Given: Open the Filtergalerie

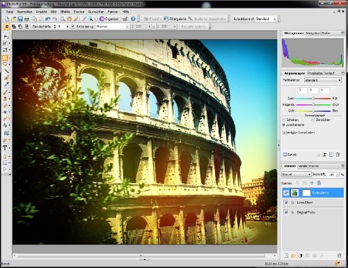Looking at the screenshot, I should (175, 19).
